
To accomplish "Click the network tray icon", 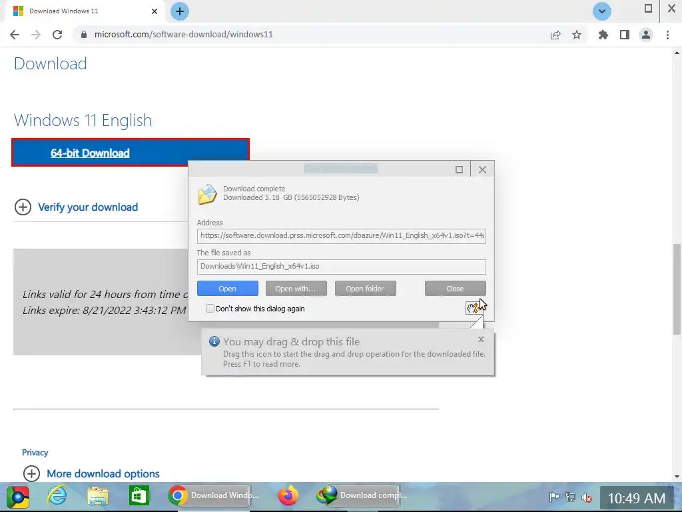I will click(571, 497).
